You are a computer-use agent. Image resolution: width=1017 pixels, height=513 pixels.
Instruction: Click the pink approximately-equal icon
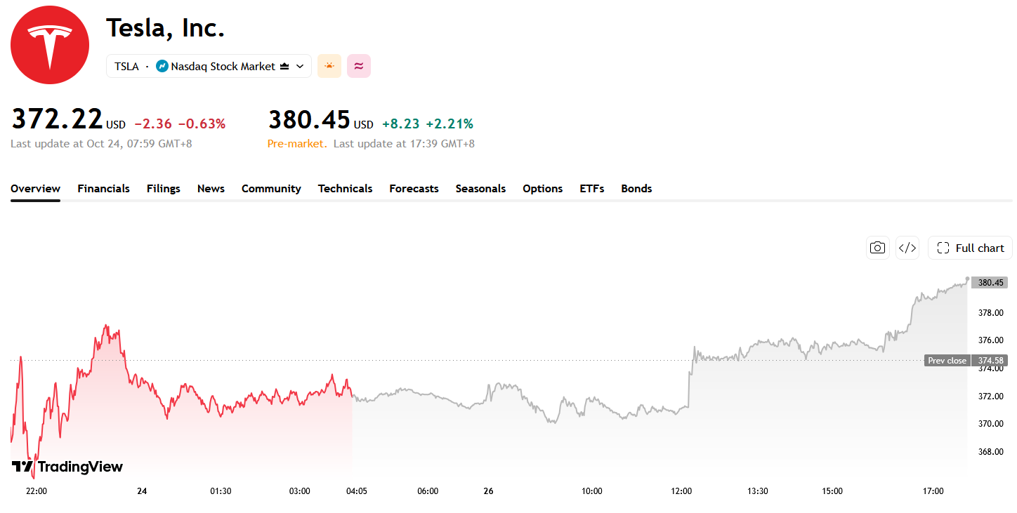coord(359,66)
